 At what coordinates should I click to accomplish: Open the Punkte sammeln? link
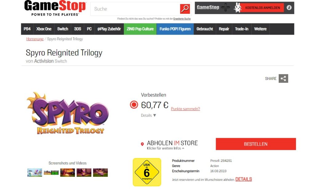click(185, 109)
